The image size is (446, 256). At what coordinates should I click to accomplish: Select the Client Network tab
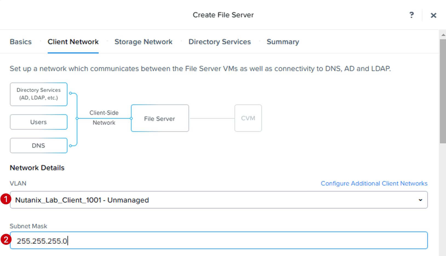pyautogui.click(x=73, y=42)
